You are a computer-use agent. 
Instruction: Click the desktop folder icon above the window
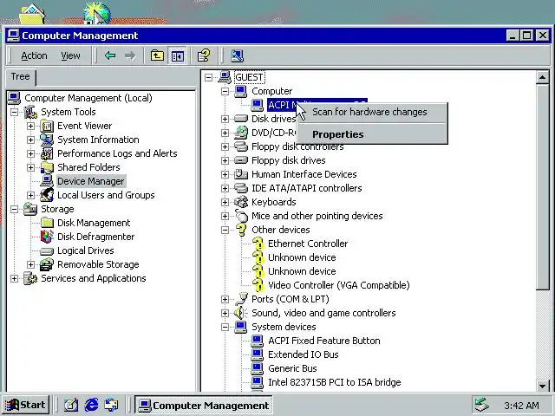[32, 14]
